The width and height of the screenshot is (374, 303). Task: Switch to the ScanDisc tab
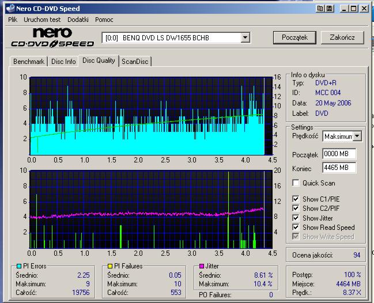coord(135,62)
